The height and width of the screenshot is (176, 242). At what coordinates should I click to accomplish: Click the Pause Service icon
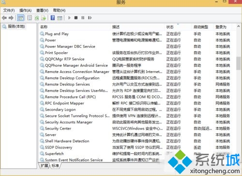(x=83, y=18)
